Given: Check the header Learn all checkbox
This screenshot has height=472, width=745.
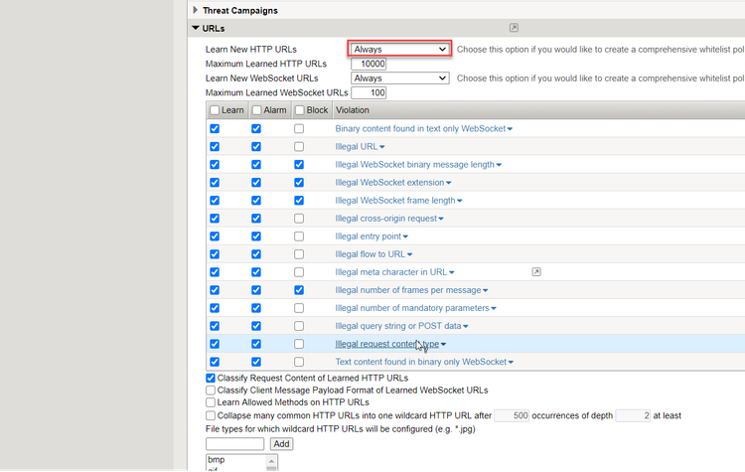Looking at the screenshot, I should 215,110.
